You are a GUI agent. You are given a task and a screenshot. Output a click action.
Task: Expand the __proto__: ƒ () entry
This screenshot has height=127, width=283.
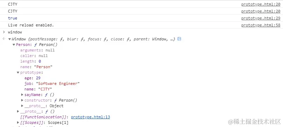click(x=18, y=111)
